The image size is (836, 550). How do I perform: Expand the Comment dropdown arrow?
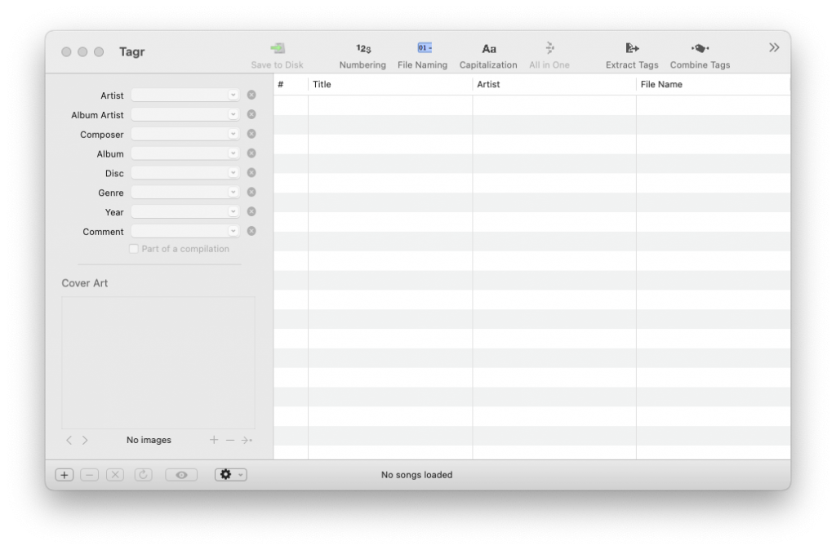click(233, 231)
